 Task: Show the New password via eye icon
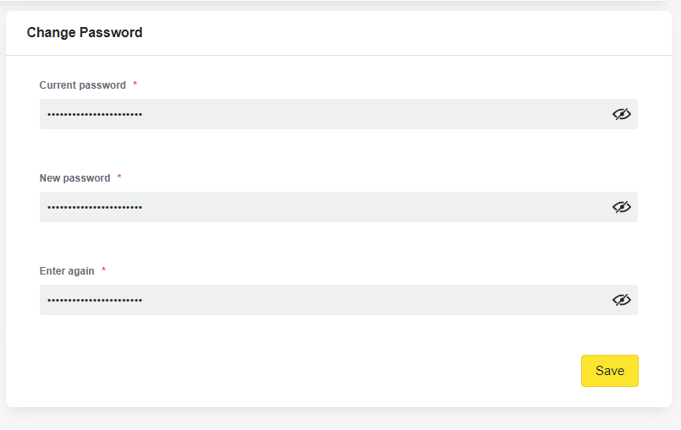622,207
